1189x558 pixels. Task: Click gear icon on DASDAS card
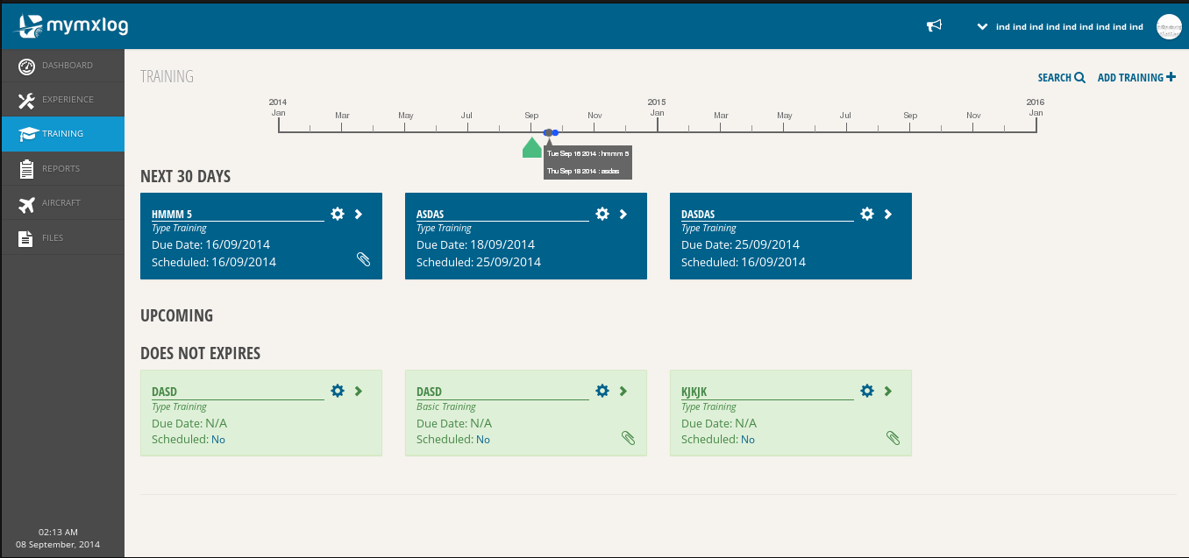click(867, 214)
